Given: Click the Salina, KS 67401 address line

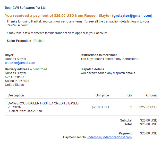Looking at the screenshot, I should pyautogui.click(x=17, y=81).
